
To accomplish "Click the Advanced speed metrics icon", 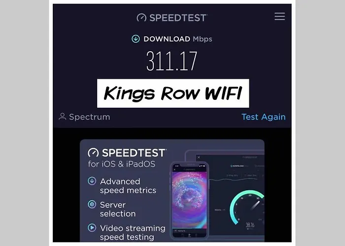I will [x=92, y=181].
